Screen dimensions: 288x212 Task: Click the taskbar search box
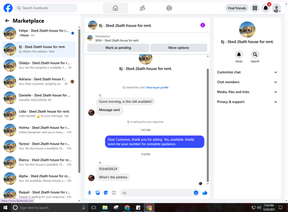[49, 207]
